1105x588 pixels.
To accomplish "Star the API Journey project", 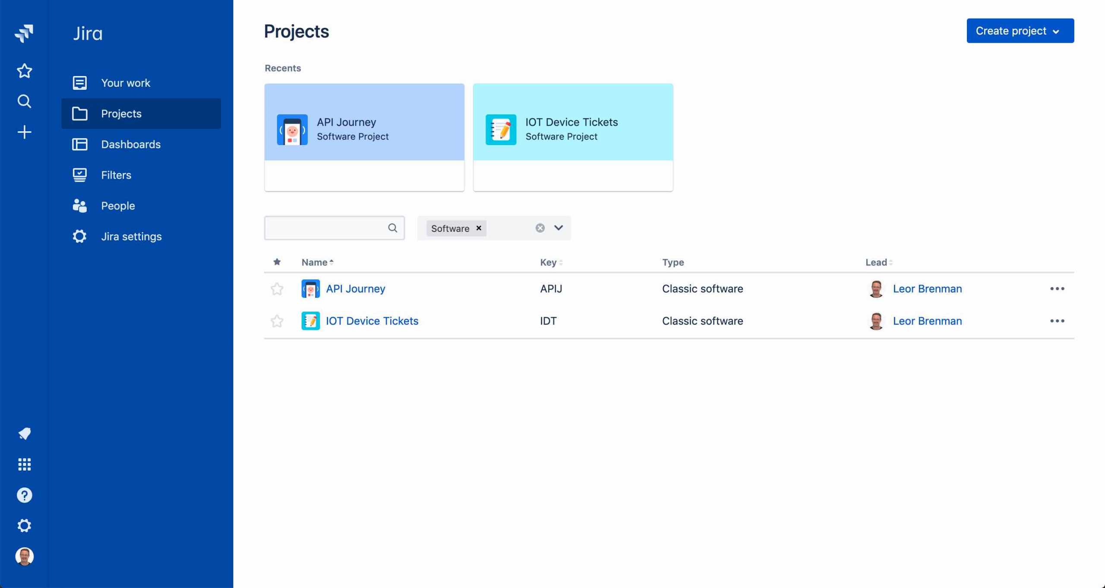I will (x=277, y=289).
